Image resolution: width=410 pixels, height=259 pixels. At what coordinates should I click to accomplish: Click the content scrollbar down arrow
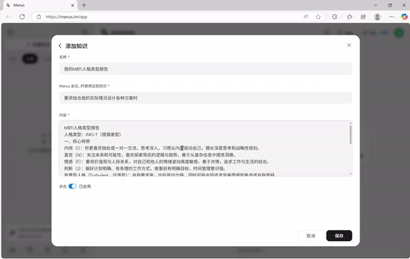coord(350,173)
